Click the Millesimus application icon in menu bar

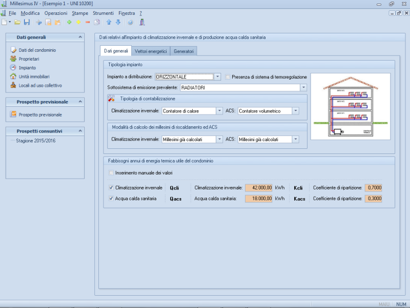[4, 13]
